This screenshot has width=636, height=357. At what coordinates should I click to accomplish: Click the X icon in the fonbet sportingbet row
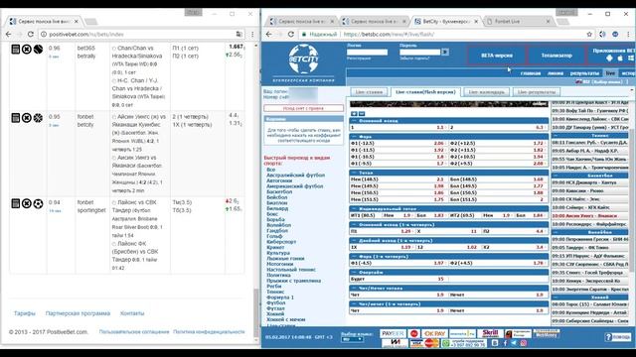(27, 203)
